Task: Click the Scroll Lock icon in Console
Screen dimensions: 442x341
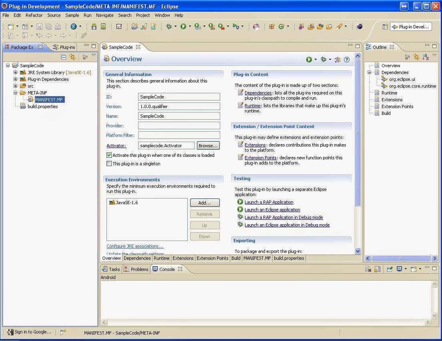Action: pyautogui.click(x=377, y=269)
